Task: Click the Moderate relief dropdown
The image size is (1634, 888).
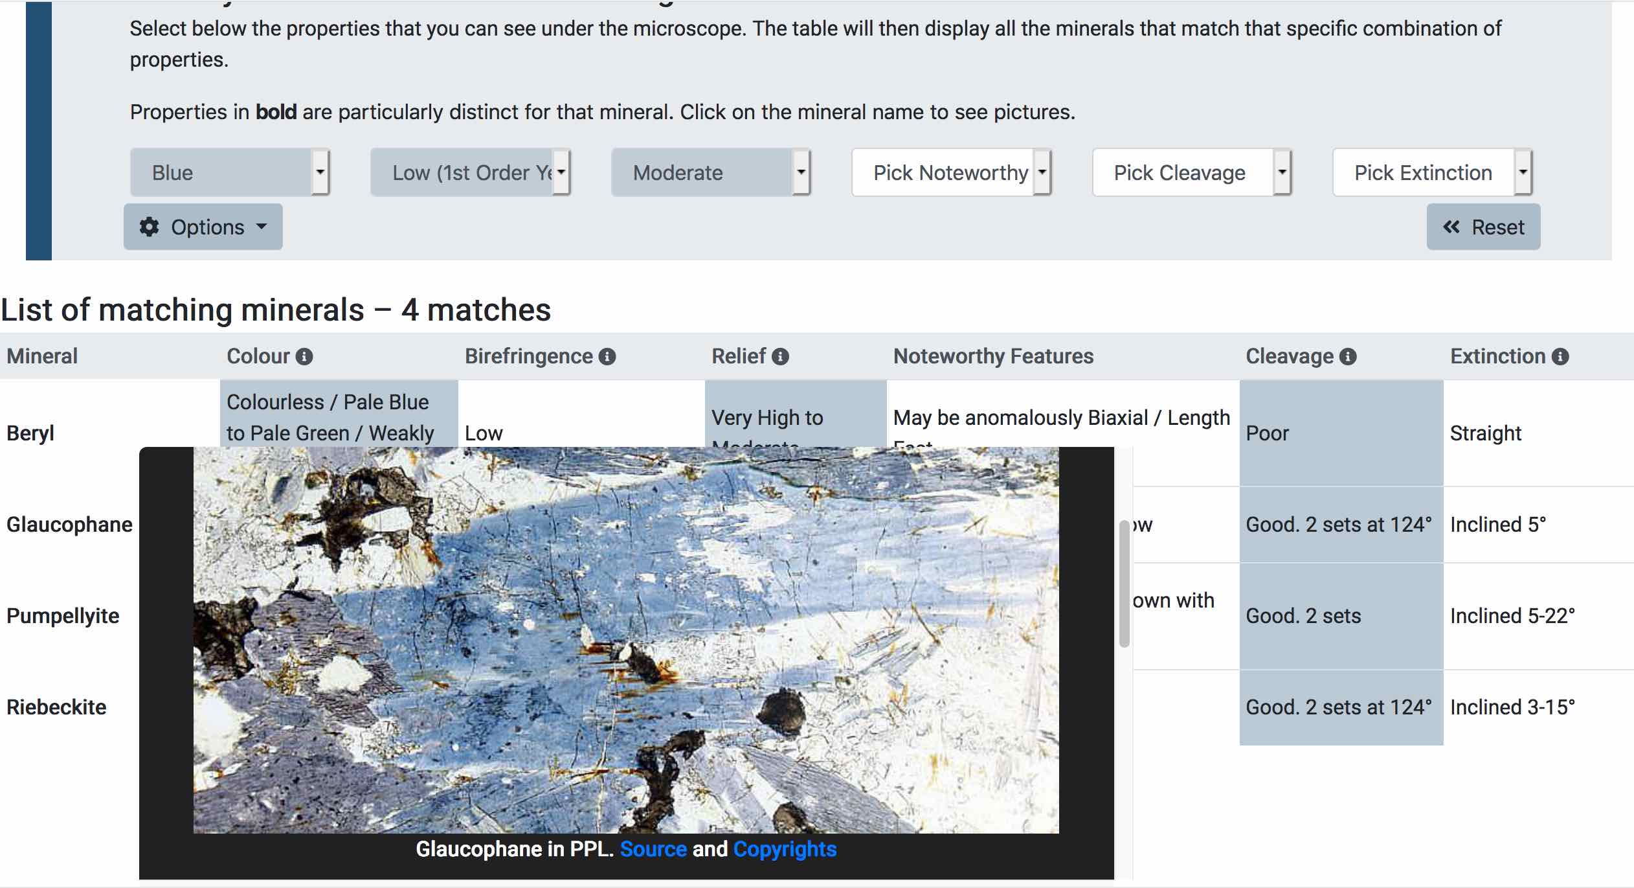Action: [x=710, y=172]
